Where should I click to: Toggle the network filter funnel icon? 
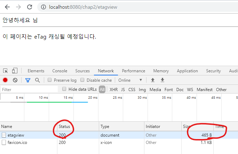(28, 80)
